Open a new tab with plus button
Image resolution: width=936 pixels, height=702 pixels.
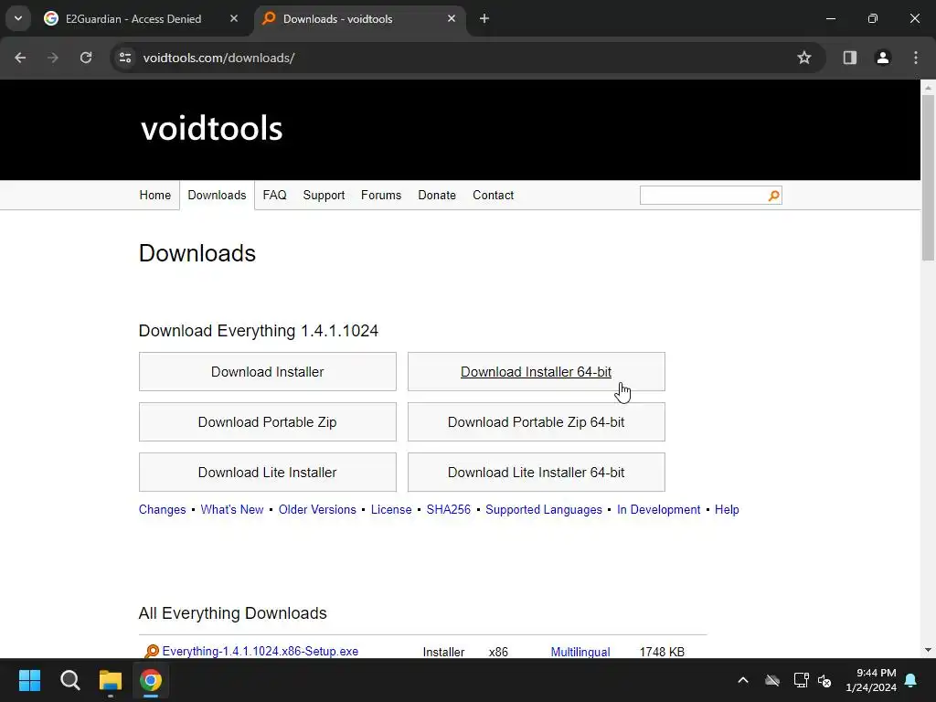[x=484, y=19]
